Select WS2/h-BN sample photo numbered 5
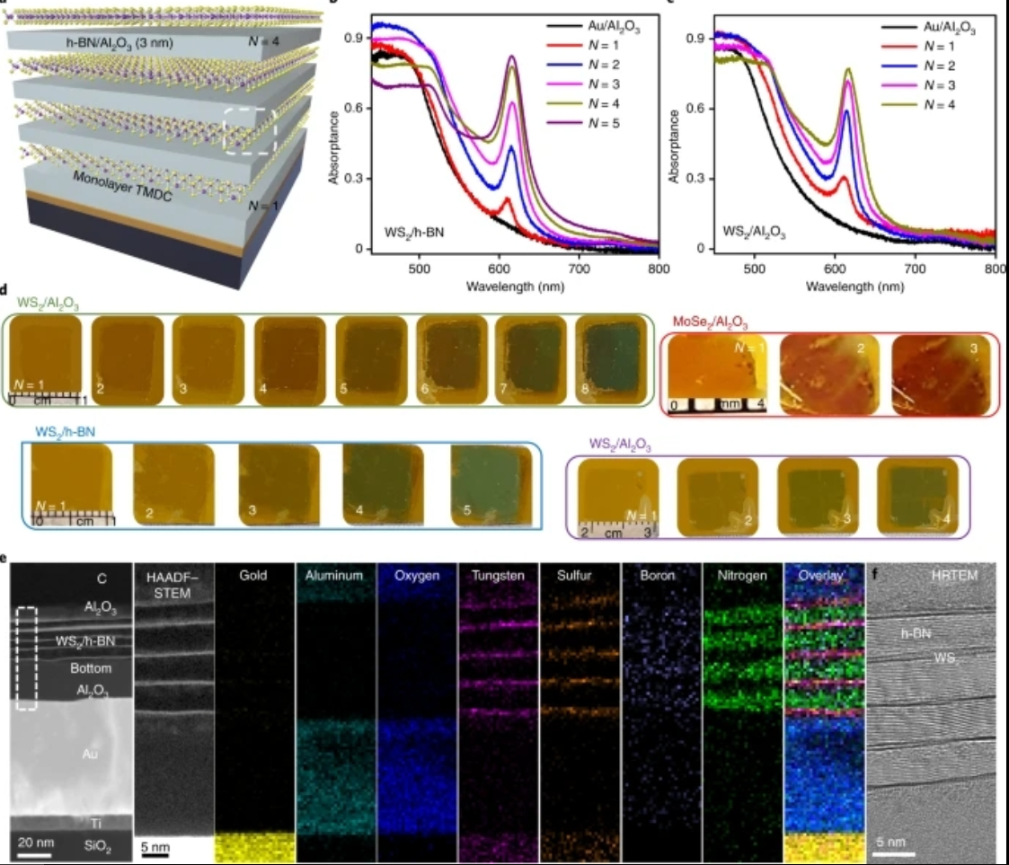This screenshot has width=1009, height=865. point(489,485)
